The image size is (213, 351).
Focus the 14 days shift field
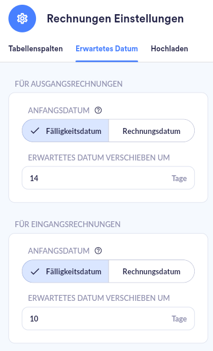(x=108, y=178)
